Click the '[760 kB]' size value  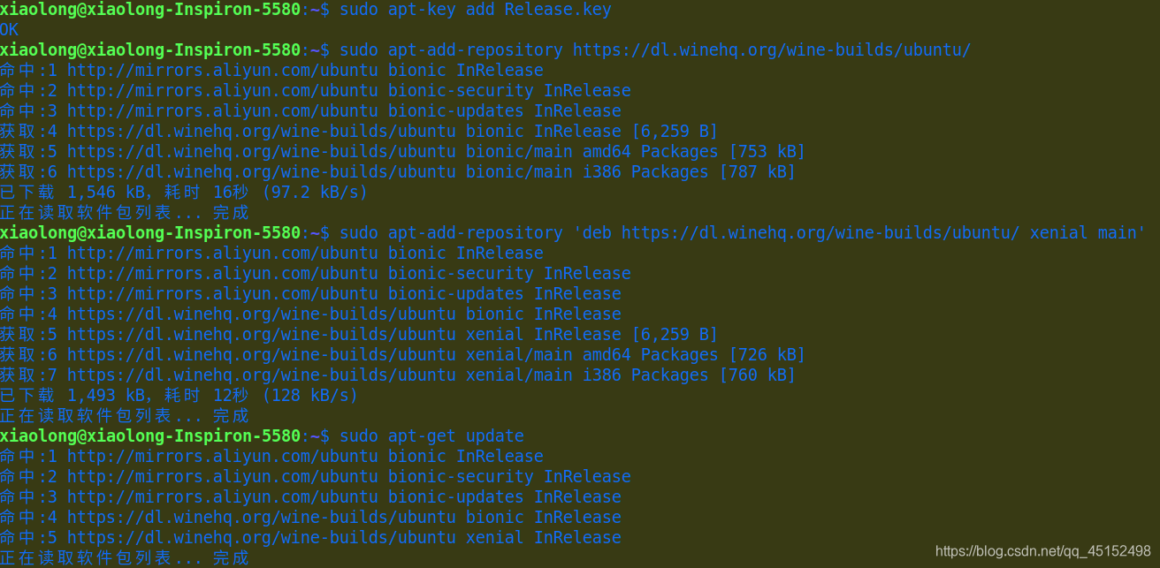tap(757, 375)
